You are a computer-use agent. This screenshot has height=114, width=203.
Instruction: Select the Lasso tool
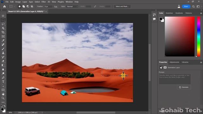3,24
